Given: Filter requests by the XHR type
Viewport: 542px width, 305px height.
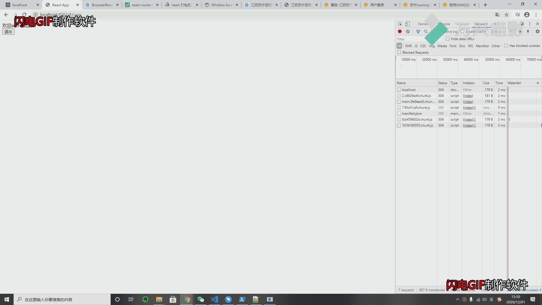Looking at the screenshot, I should [x=408, y=46].
